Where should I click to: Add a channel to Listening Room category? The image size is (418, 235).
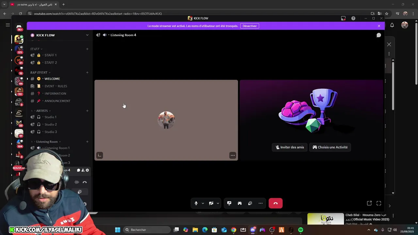point(87,142)
